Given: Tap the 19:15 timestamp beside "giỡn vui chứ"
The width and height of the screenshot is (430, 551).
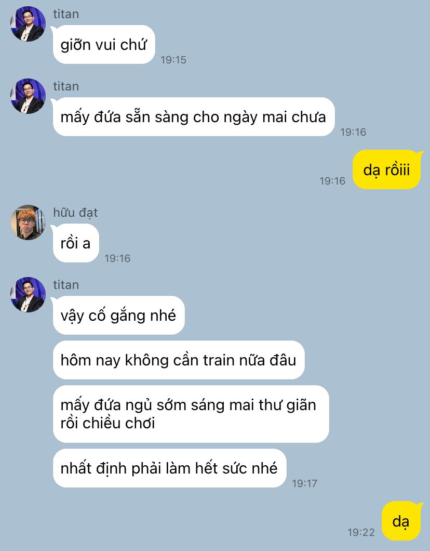Looking at the screenshot, I should tap(173, 60).
